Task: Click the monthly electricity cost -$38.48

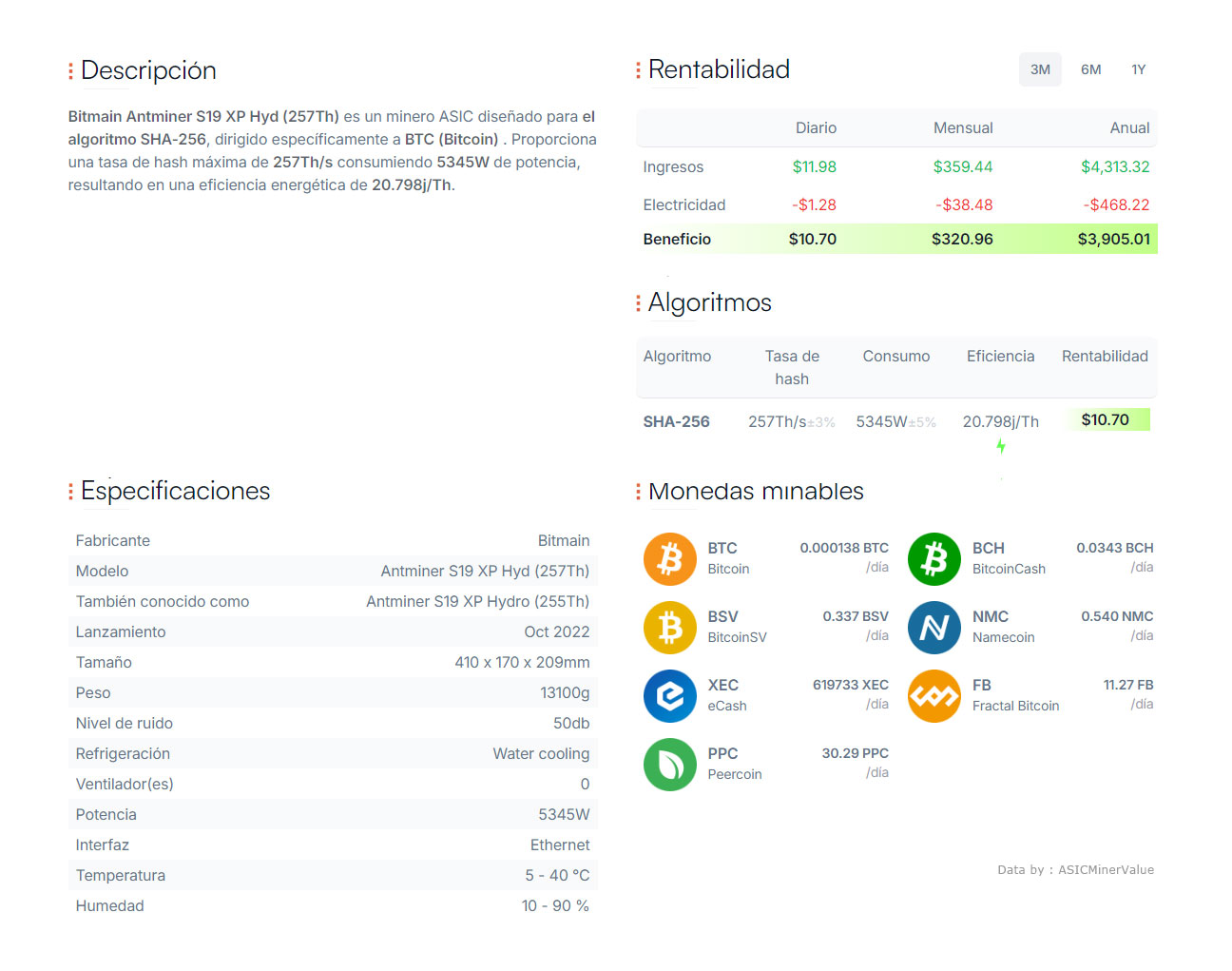Action: [964, 204]
